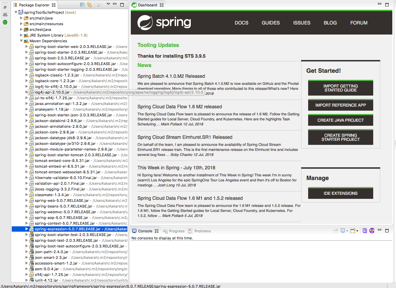Select spring-expression-5.0.7.RELEASE.jar row
Viewport: 396px width, 288px height.
tap(69, 229)
